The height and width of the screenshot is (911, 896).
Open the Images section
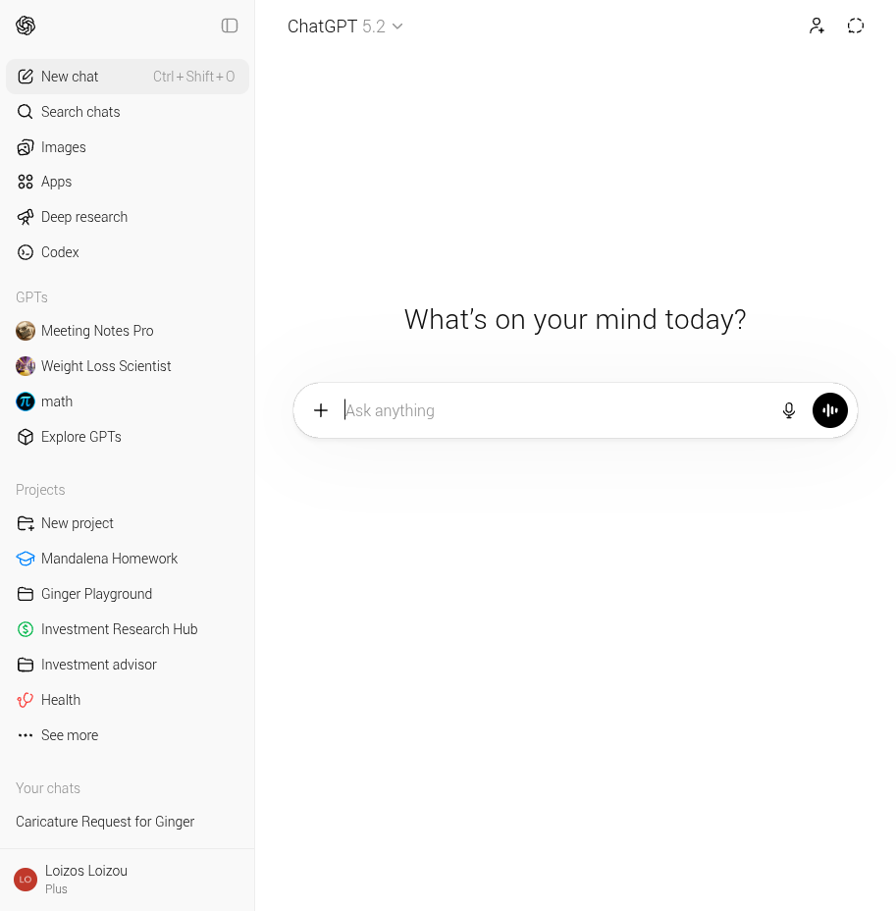[64, 147]
